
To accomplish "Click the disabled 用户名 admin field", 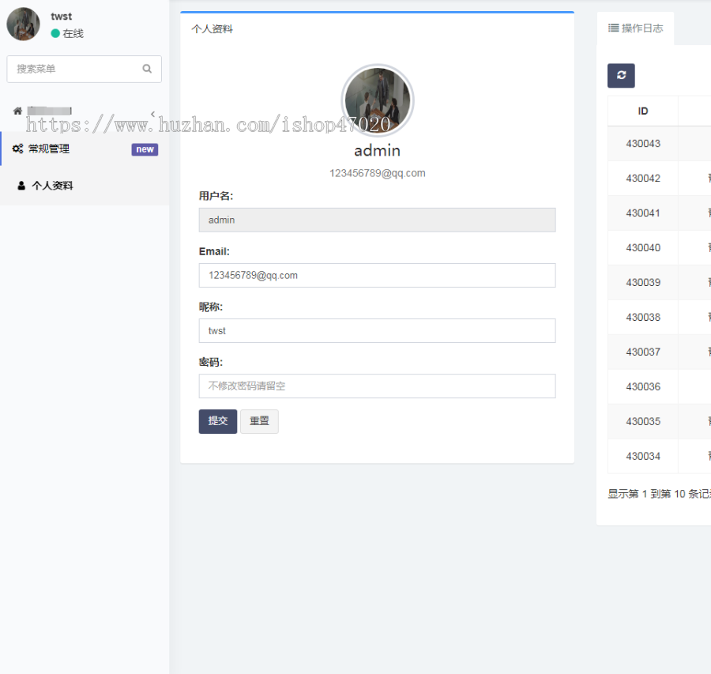I will pos(378,220).
